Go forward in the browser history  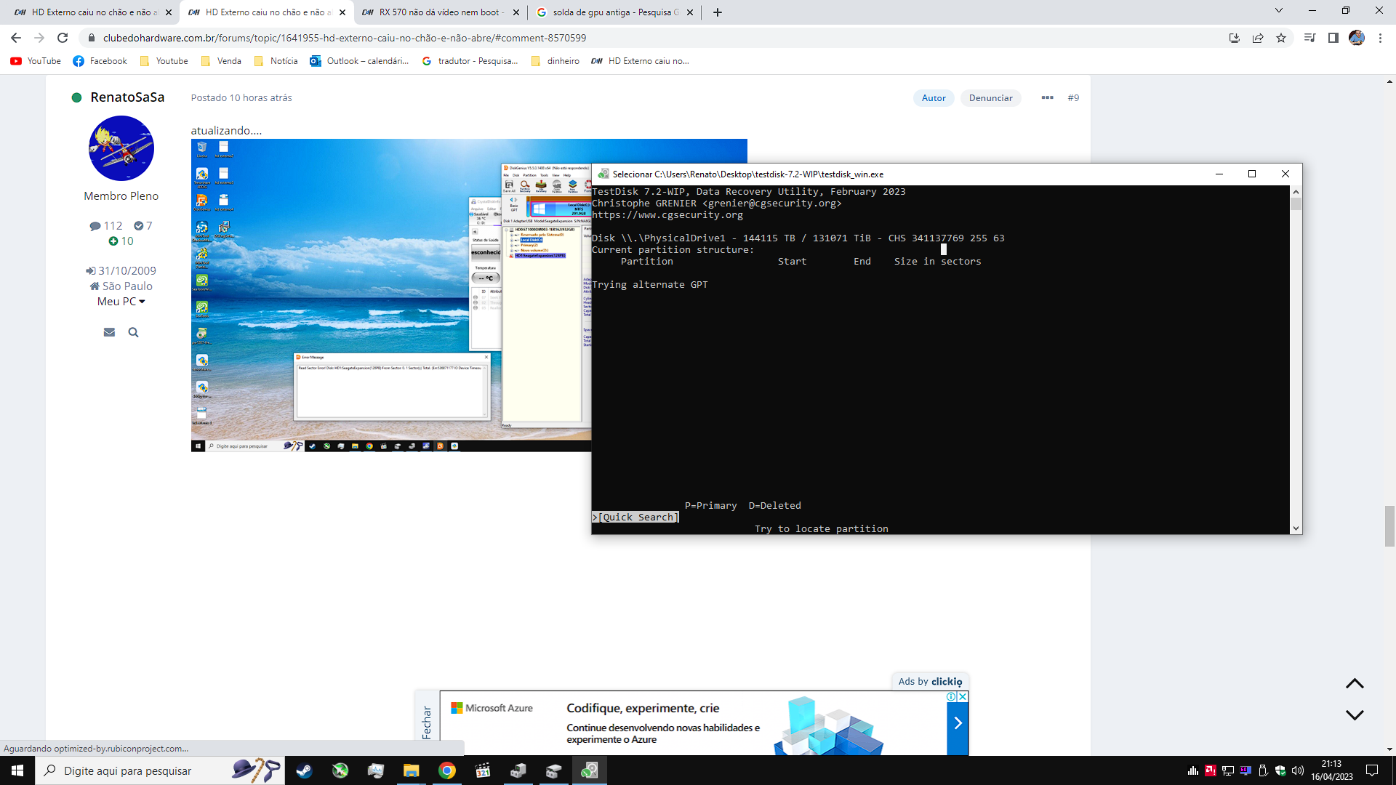(x=39, y=38)
